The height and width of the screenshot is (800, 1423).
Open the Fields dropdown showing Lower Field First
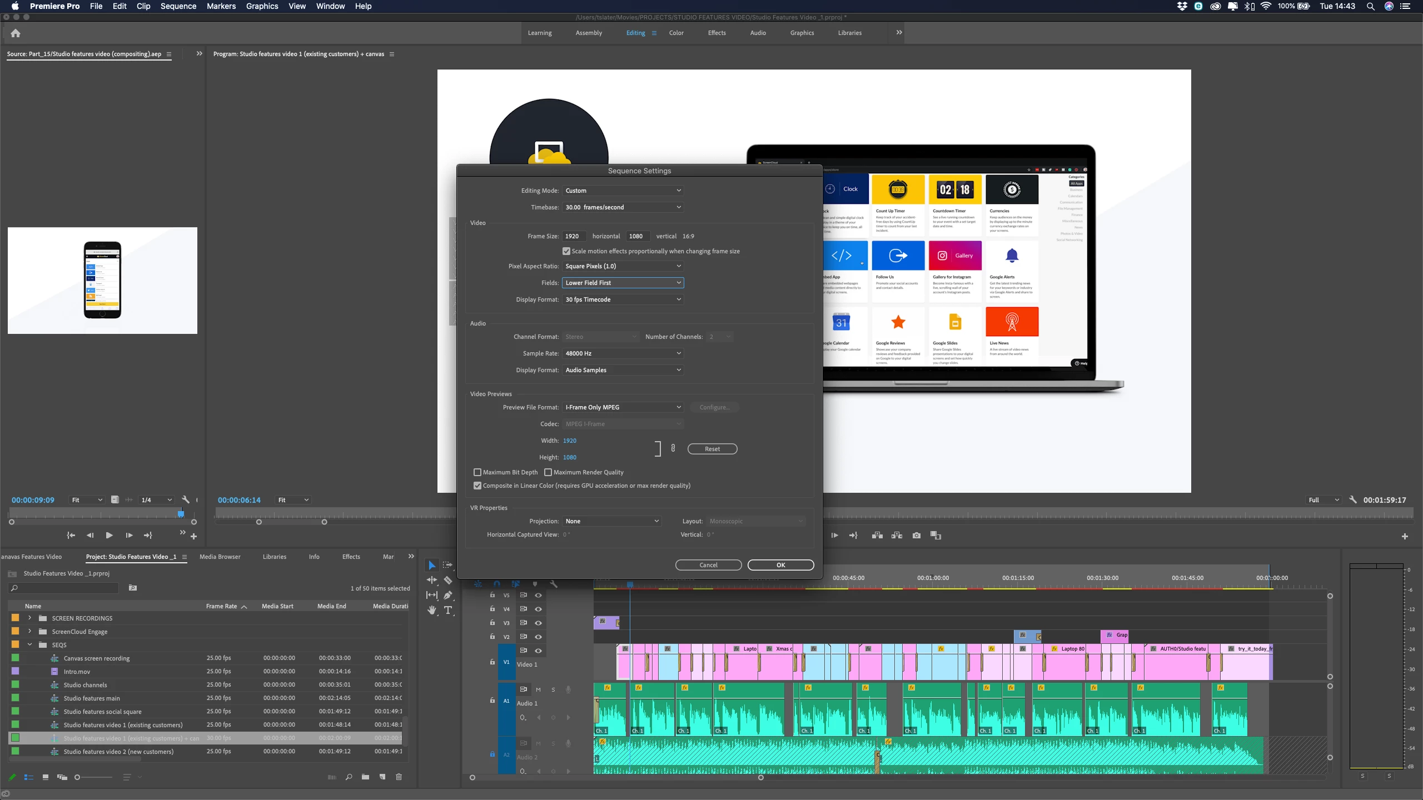(623, 283)
